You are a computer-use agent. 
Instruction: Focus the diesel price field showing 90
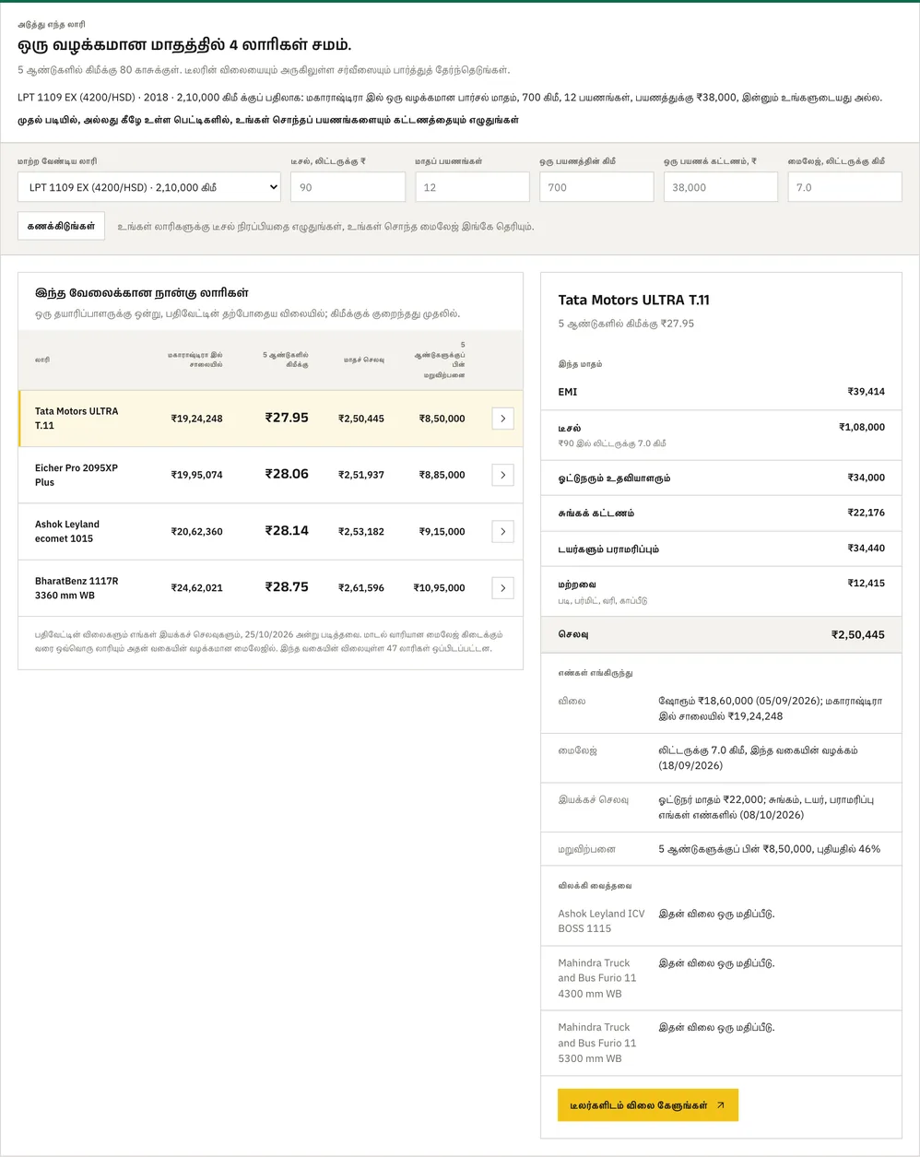click(348, 187)
